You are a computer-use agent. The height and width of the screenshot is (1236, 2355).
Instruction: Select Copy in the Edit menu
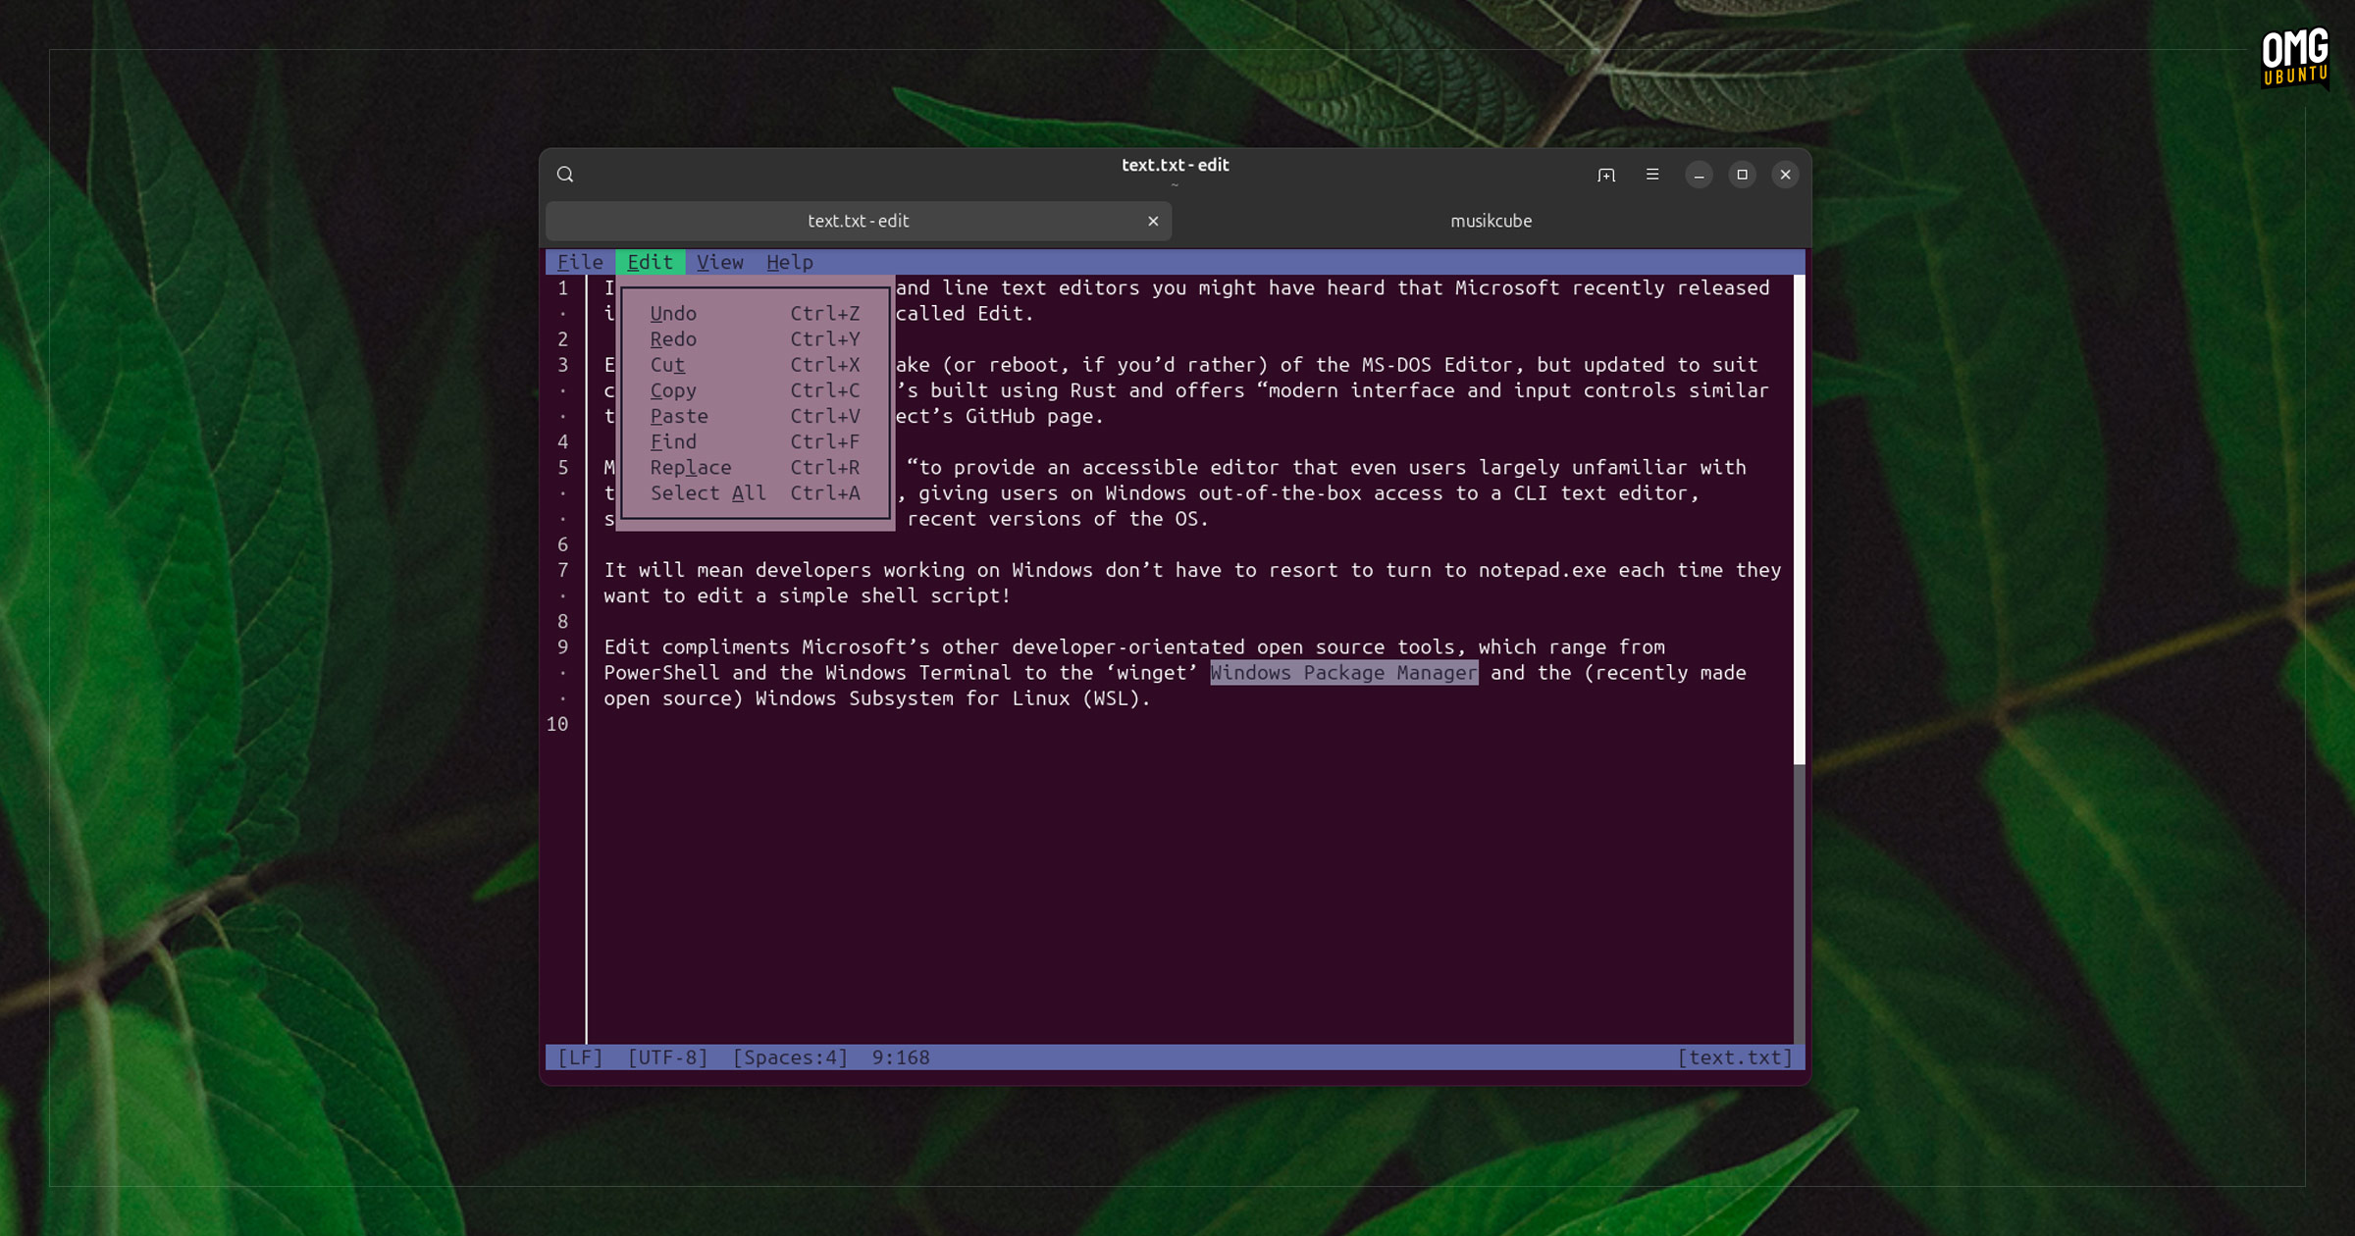[x=673, y=390]
